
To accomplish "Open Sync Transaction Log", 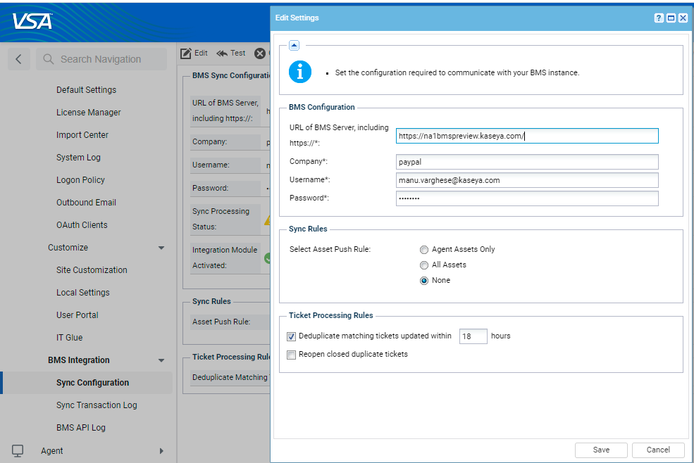I will tap(97, 405).
